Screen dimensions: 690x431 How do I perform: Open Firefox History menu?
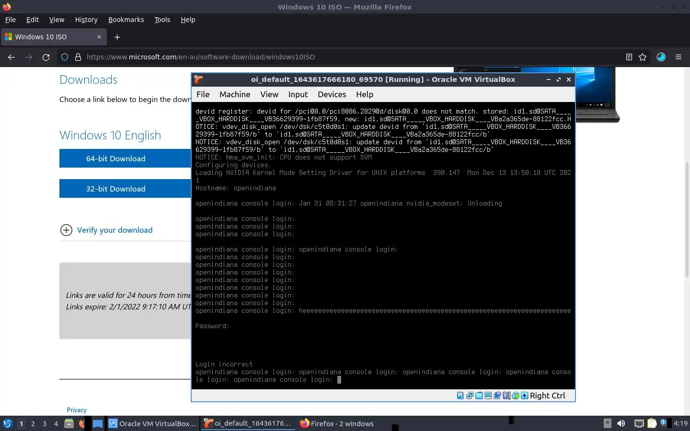pos(86,20)
